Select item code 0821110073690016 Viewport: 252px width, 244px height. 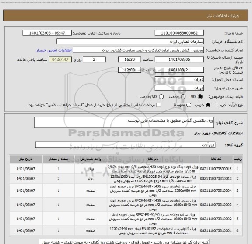(216, 169)
